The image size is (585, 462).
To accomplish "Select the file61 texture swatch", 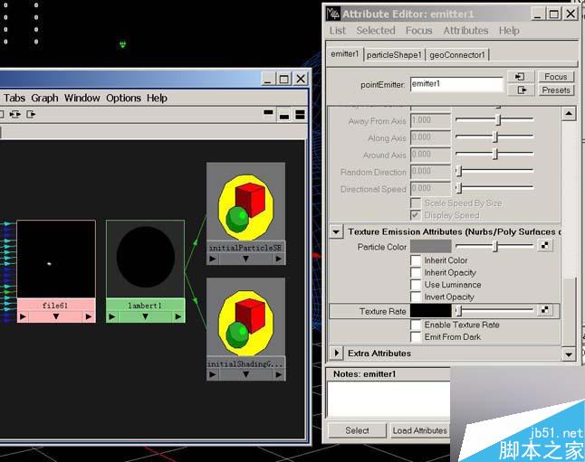I will point(56,259).
